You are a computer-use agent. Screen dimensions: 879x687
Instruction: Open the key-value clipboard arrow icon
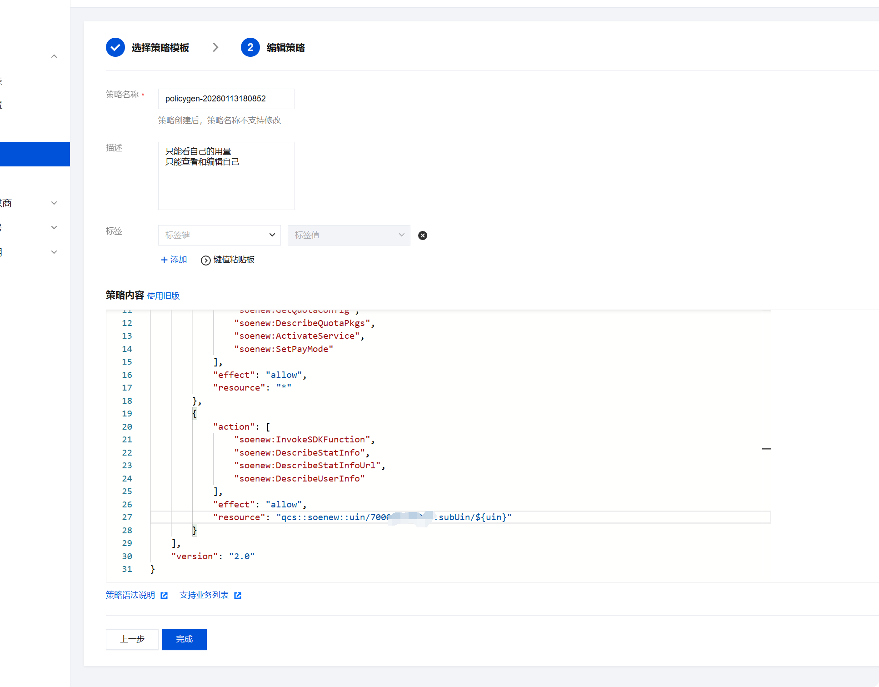[x=206, y=260]
